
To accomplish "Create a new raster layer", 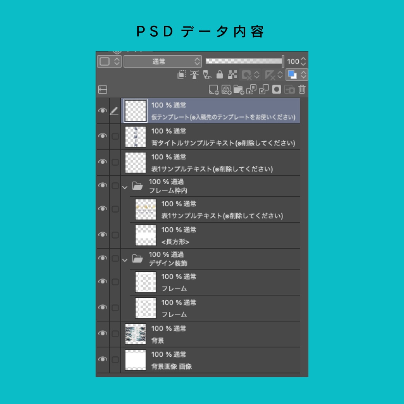I will (213, 90).
